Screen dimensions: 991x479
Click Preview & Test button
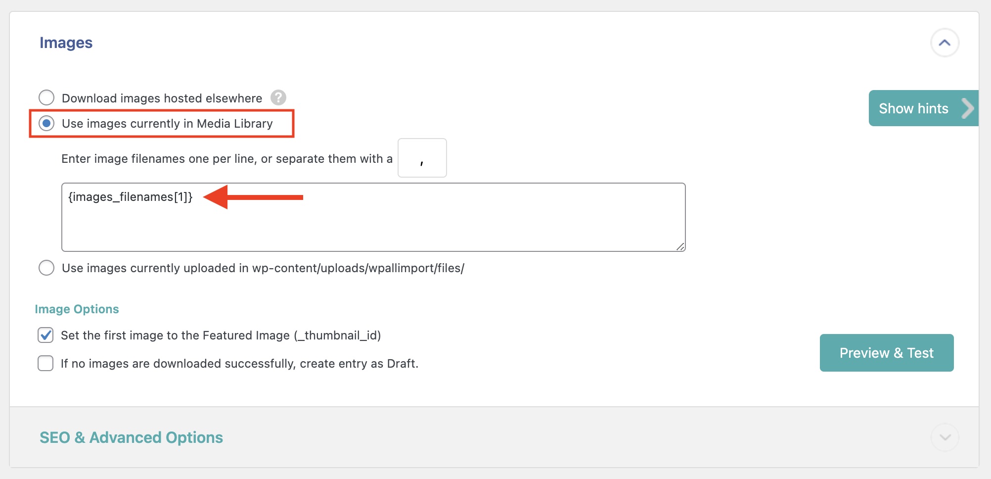click(887, 353)
